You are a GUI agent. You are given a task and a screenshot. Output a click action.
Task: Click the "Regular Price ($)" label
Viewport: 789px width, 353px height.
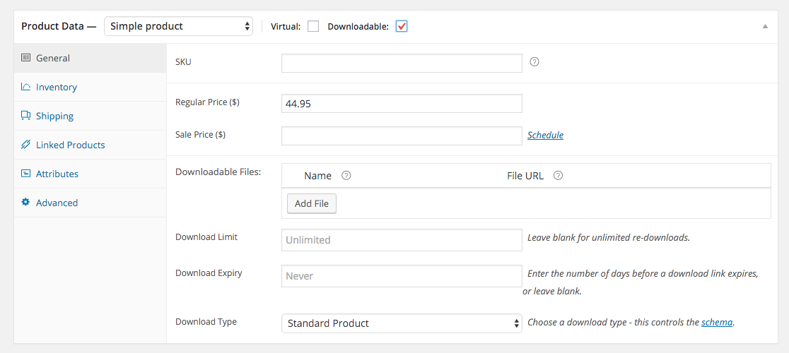click(207, 102)
